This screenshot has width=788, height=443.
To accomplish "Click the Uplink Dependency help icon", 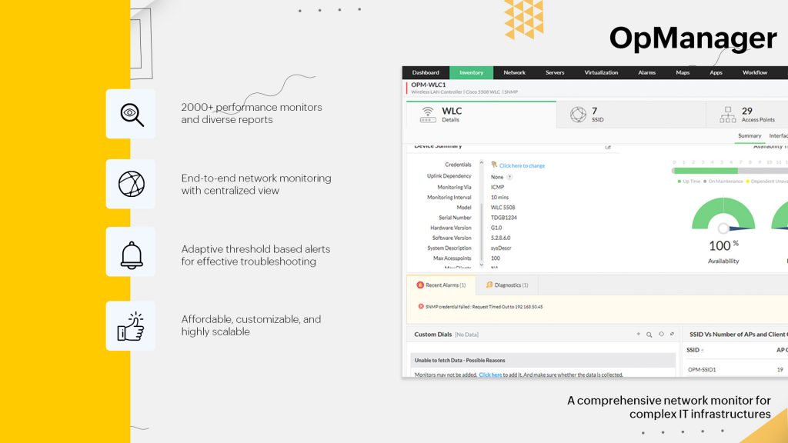I will click(509, 177).
